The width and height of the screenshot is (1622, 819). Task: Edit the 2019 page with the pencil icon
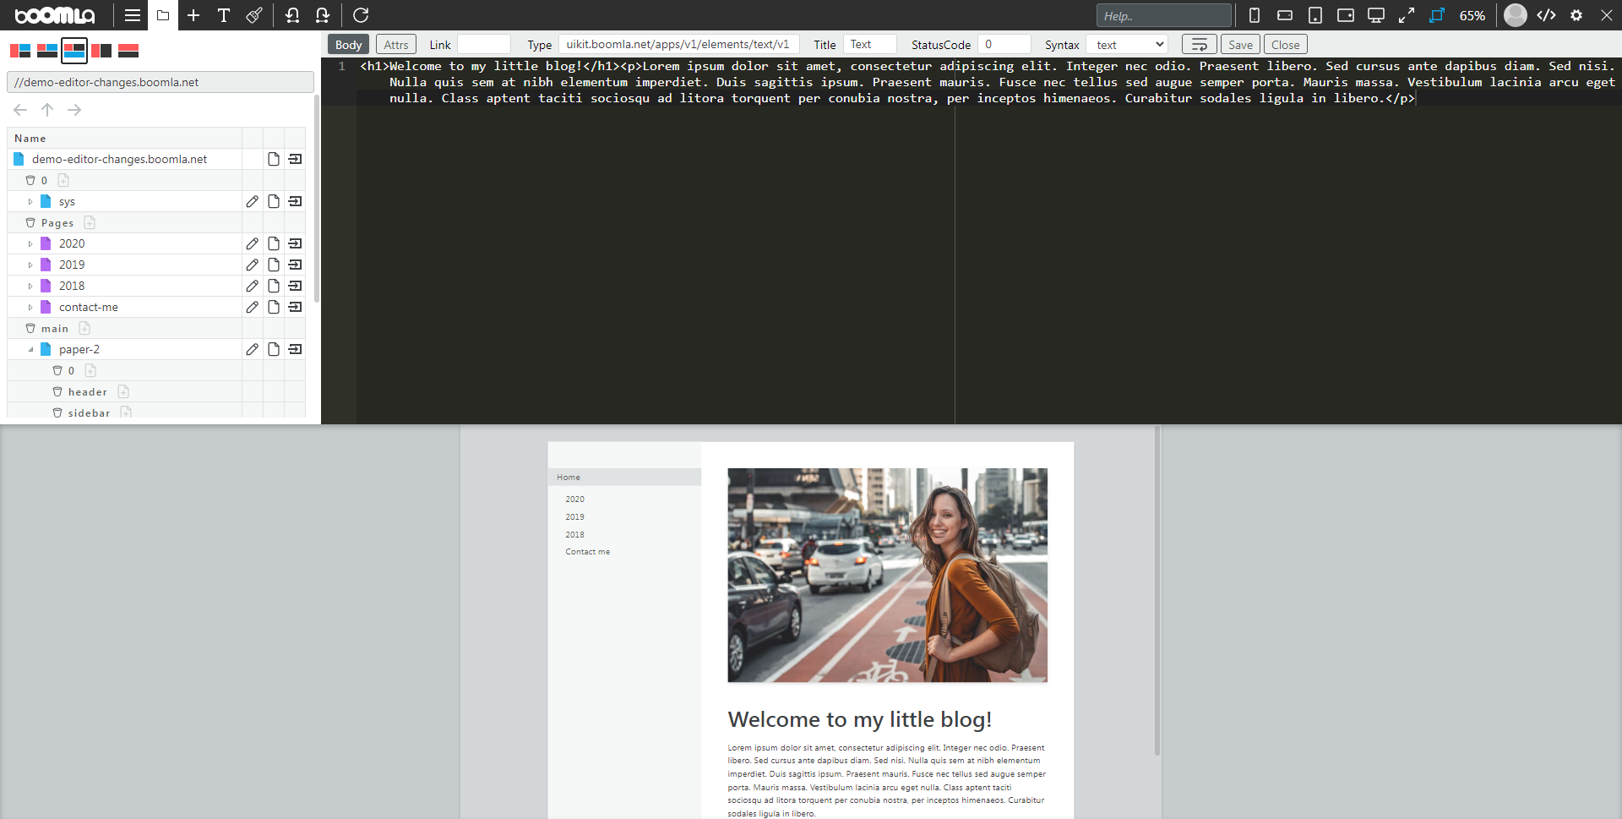coord(252,264)
